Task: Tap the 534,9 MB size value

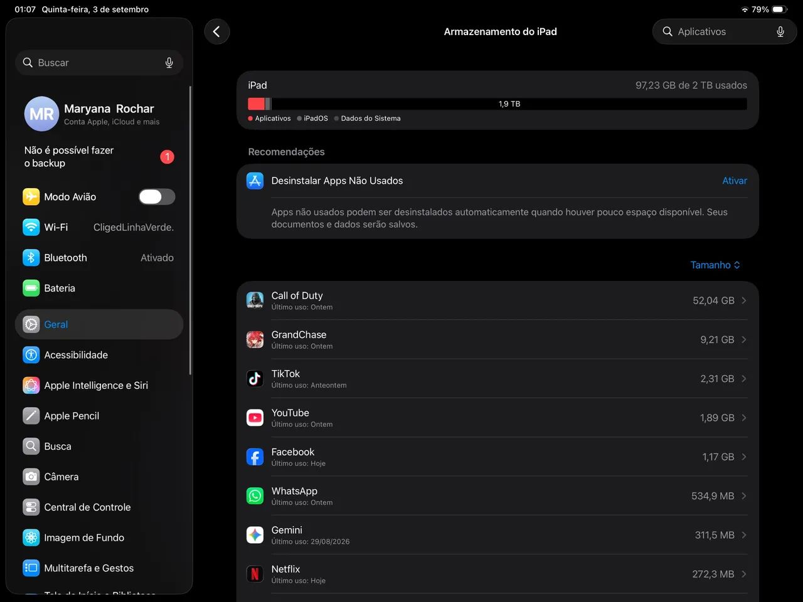Action: (x=713, y=496)
